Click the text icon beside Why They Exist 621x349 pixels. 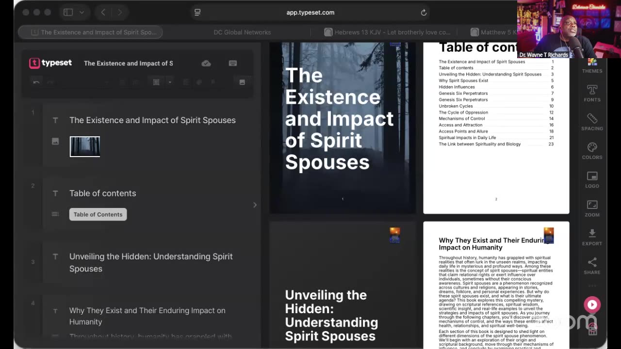coord(55,311)
